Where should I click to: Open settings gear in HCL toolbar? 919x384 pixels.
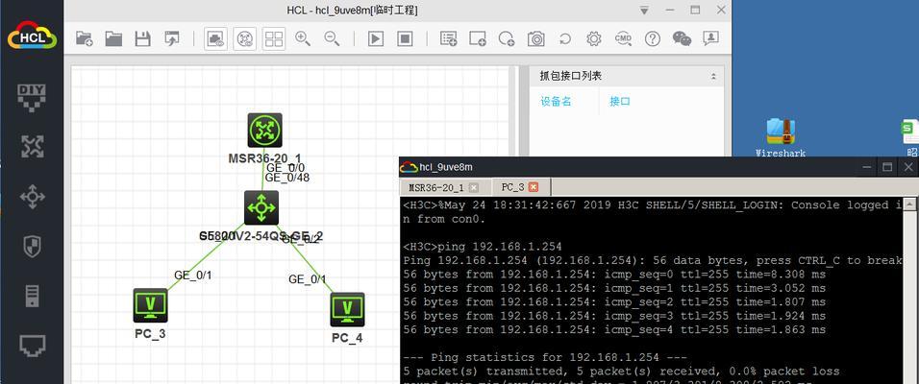point(594,39)
